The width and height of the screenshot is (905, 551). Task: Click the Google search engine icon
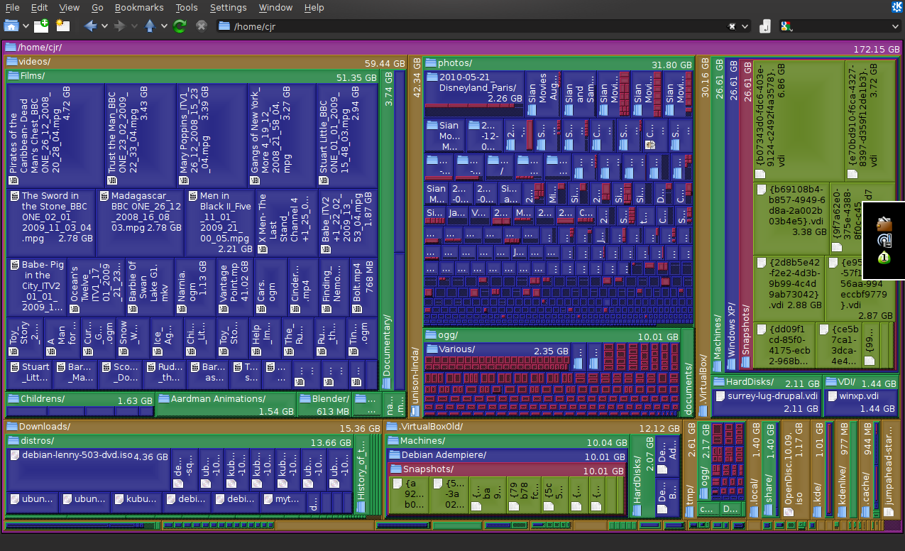point(786,26)
